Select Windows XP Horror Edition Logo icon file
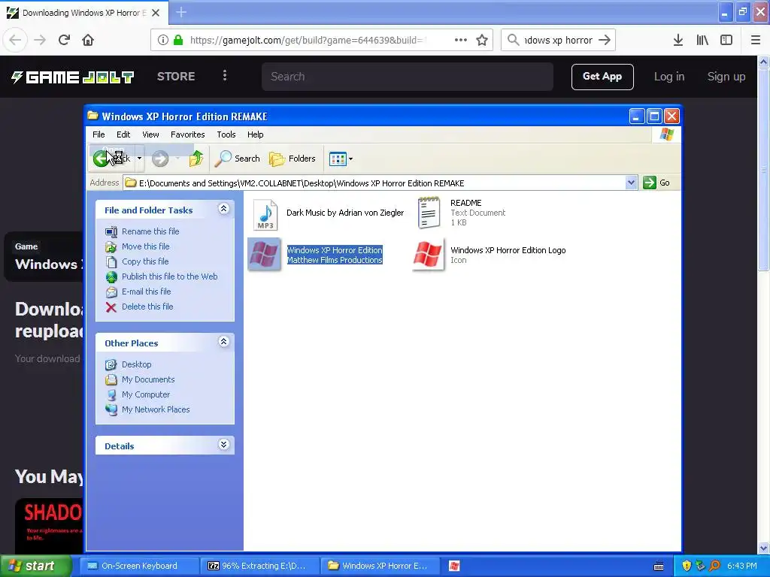This screenshot has width=770, height=577. pyautogui.click(x=489, y=255)
